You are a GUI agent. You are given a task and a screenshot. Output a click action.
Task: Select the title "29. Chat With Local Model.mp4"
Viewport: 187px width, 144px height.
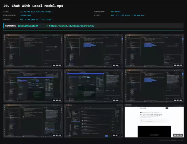33,6
